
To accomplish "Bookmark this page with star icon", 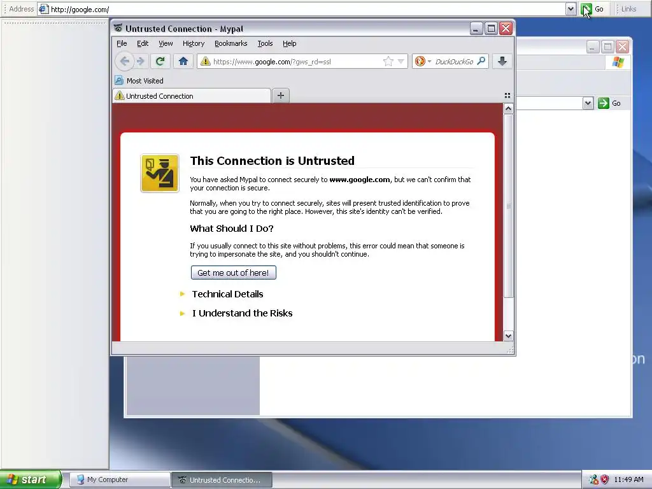I will (x=388, y=62).
